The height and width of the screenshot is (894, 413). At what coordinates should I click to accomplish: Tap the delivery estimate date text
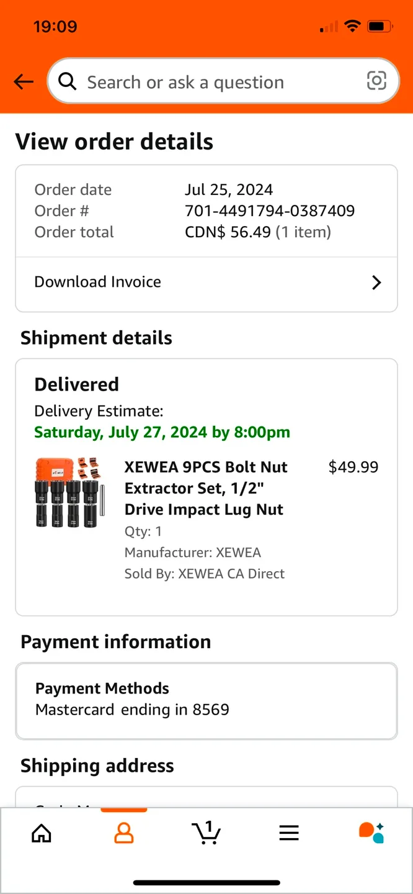162,432
